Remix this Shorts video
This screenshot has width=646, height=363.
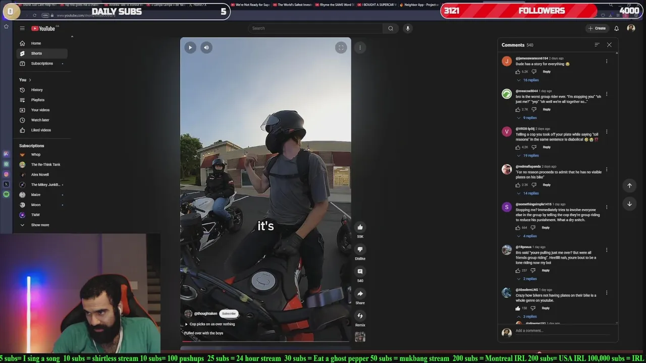tap(360, 316)
